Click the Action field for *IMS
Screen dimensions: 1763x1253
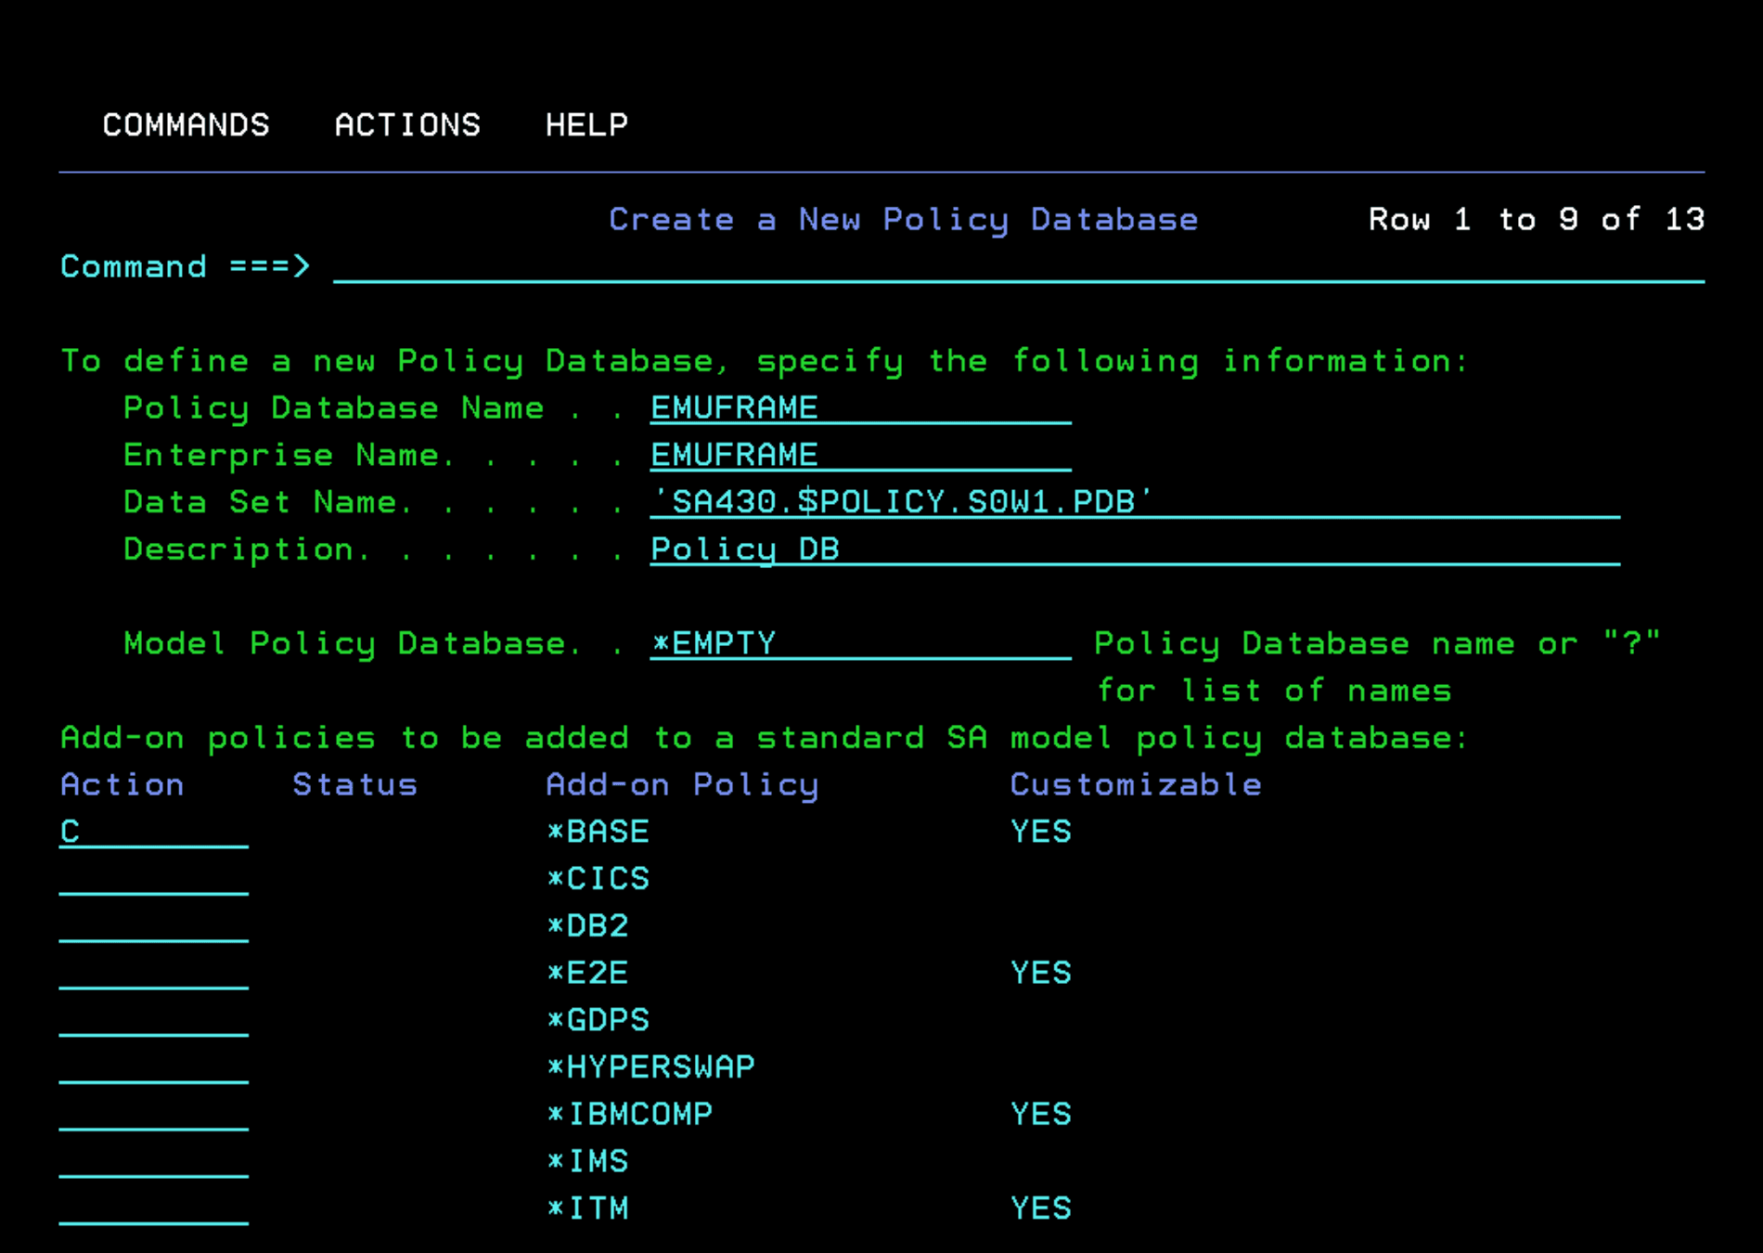(153, 1162)
